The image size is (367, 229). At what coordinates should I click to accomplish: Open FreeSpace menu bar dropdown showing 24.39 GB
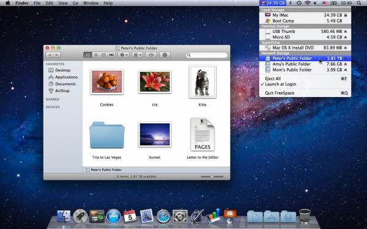tap(273, 3)
